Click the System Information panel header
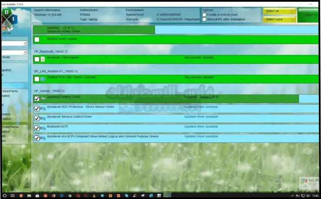The width and height of the screenshot is (321, 199). pyautogui.click(x=47, y=10)
